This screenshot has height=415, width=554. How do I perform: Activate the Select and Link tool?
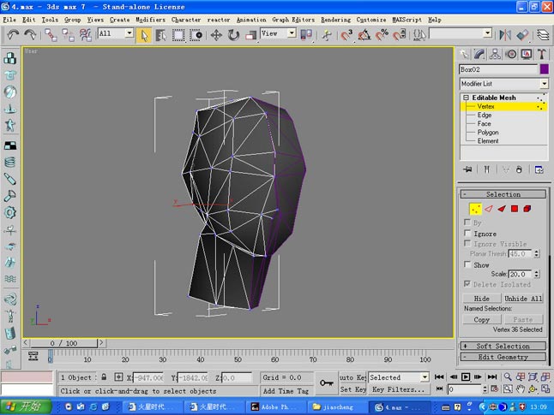[51, 35]
